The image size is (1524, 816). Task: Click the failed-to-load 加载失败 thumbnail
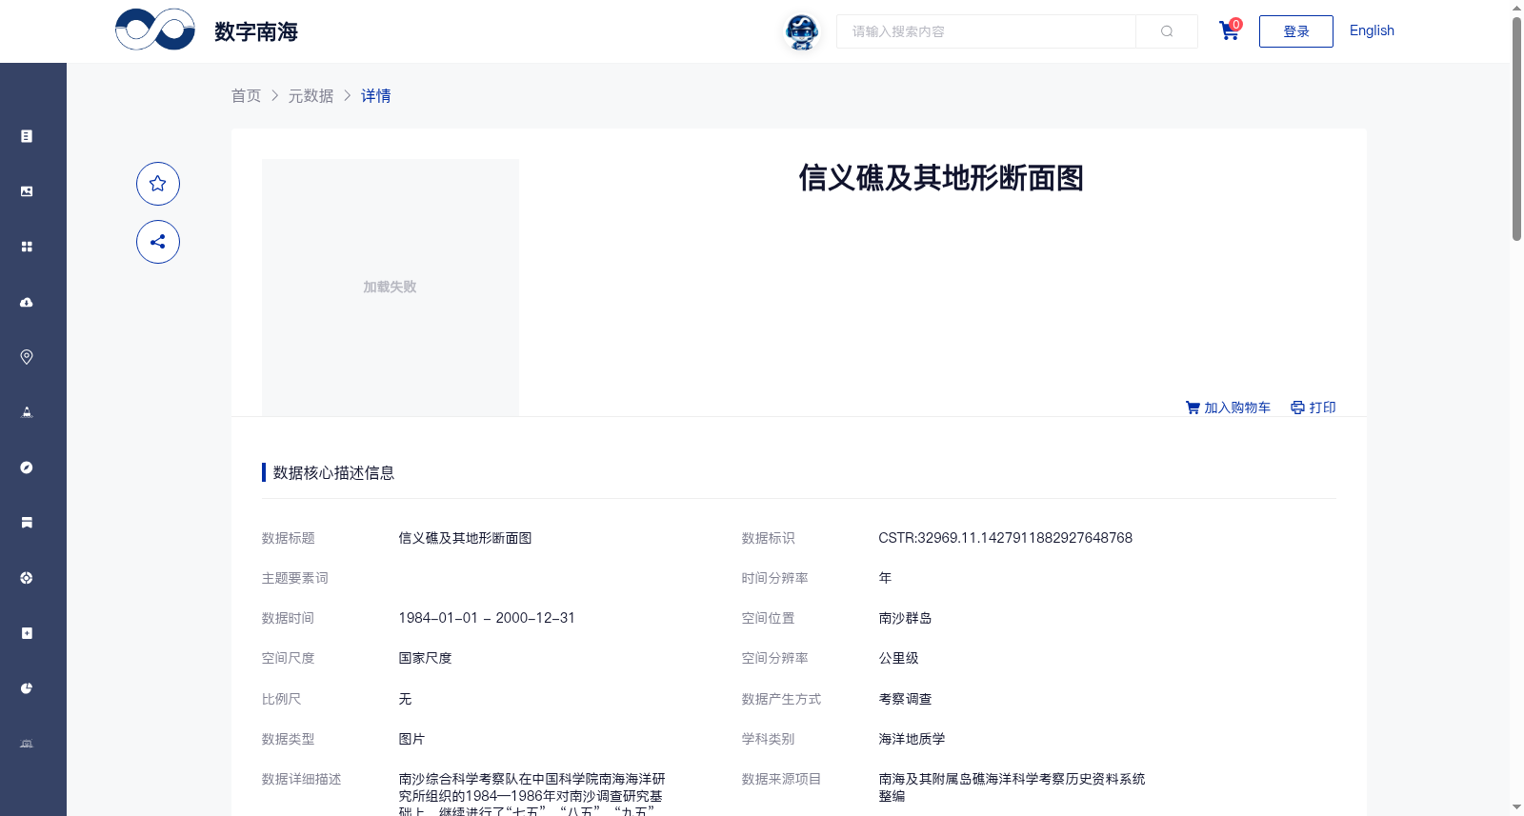point(391,287)
